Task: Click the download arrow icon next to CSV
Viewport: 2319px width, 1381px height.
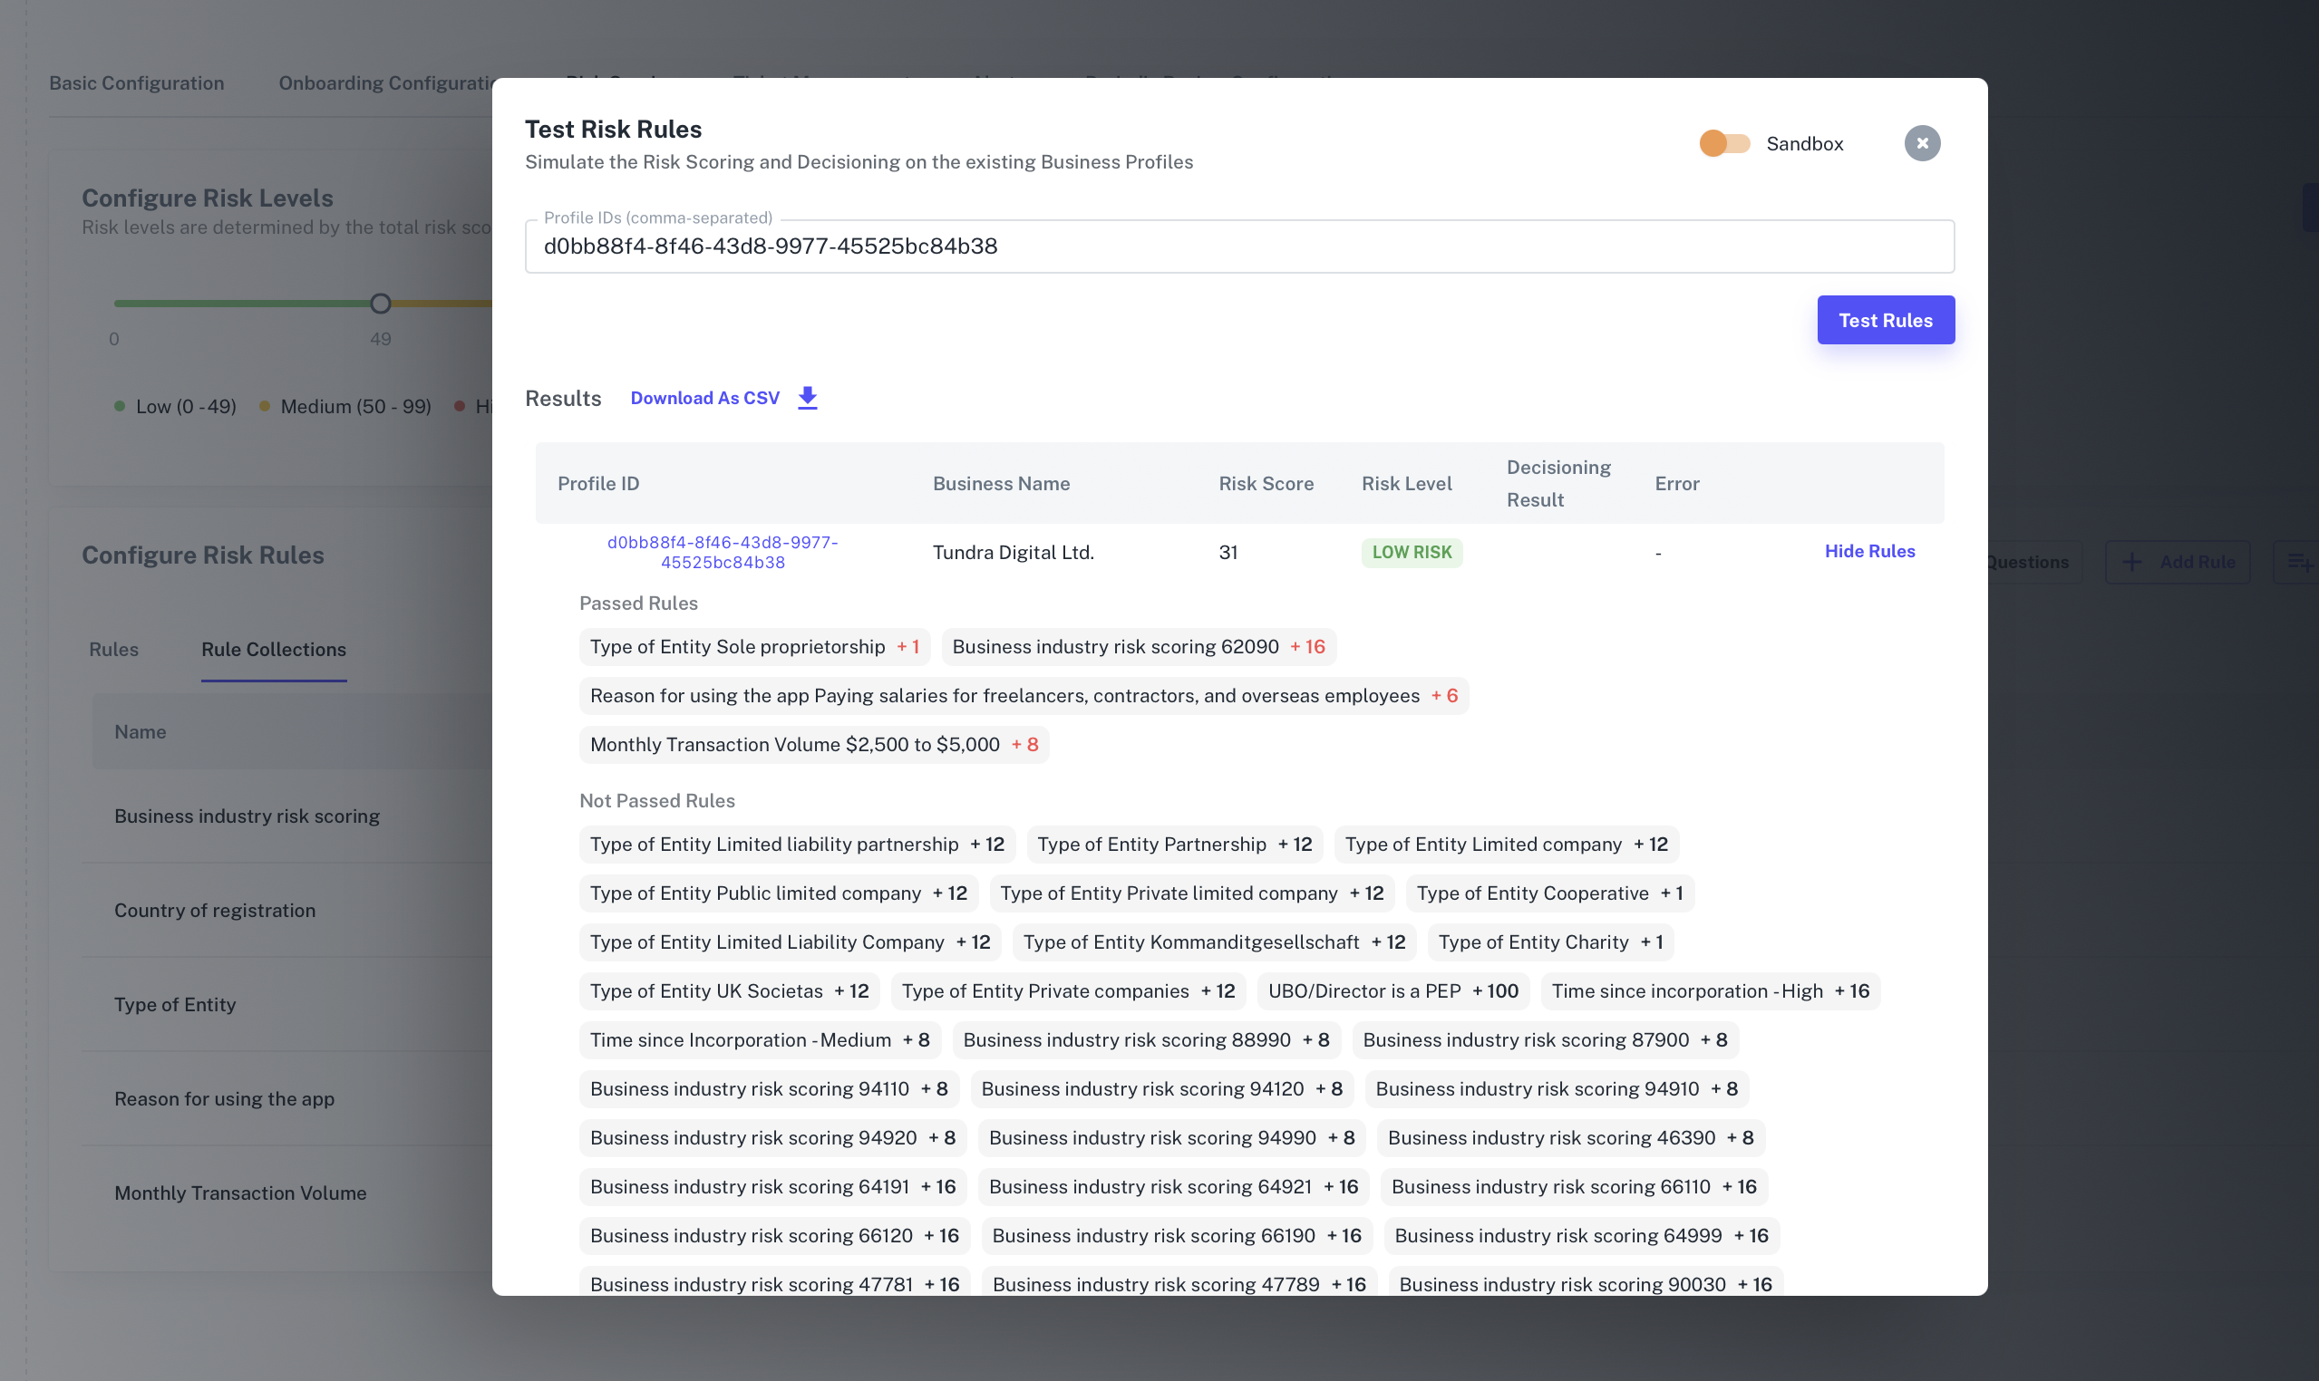Action: [807, 399]
